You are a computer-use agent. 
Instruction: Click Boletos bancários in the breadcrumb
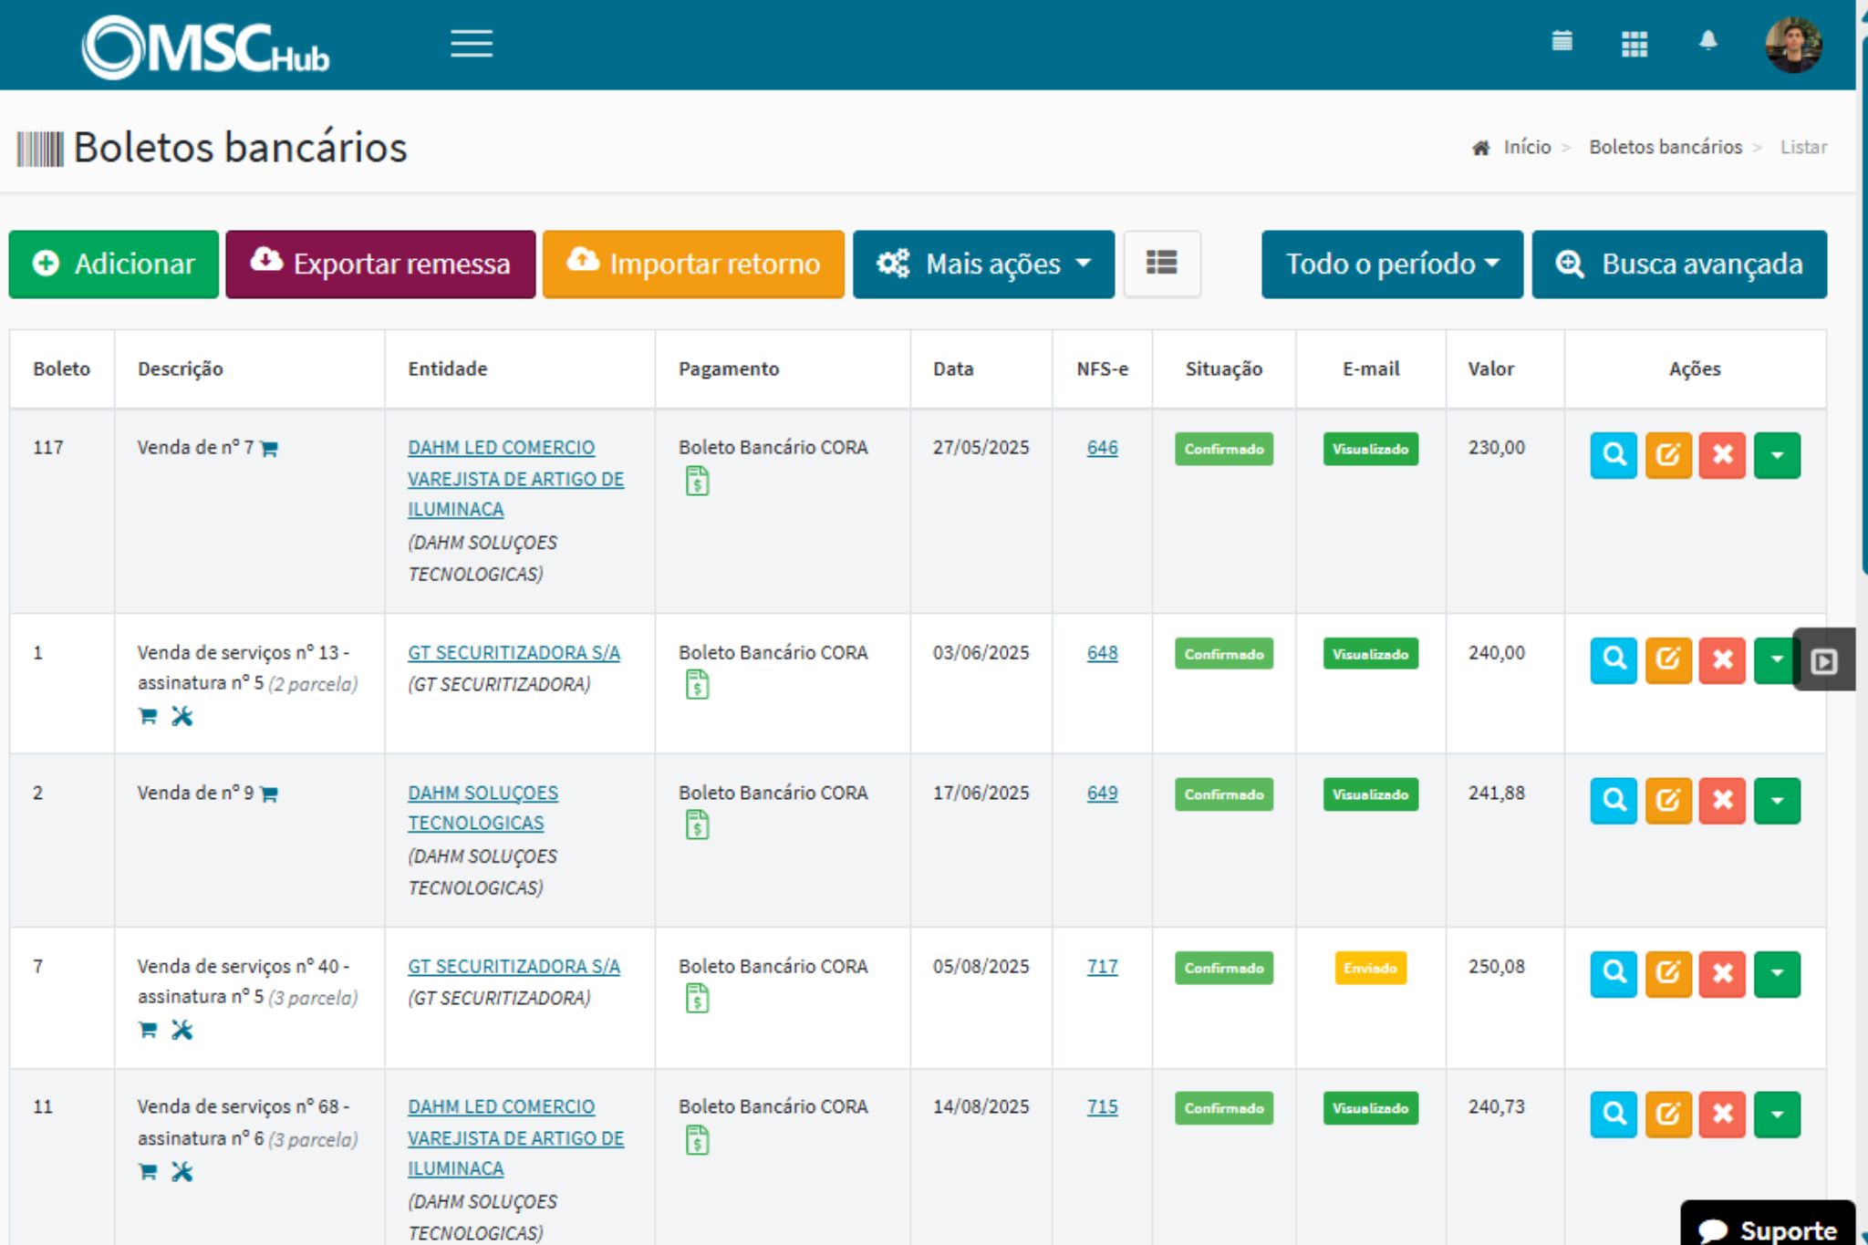(x=1666, y=147)
